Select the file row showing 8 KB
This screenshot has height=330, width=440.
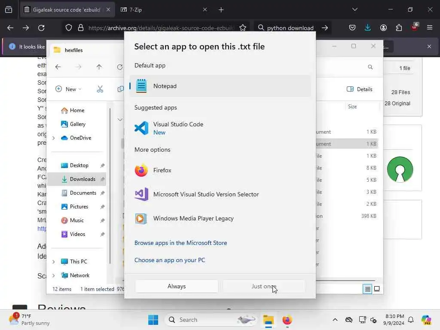[x=347, y=168]
